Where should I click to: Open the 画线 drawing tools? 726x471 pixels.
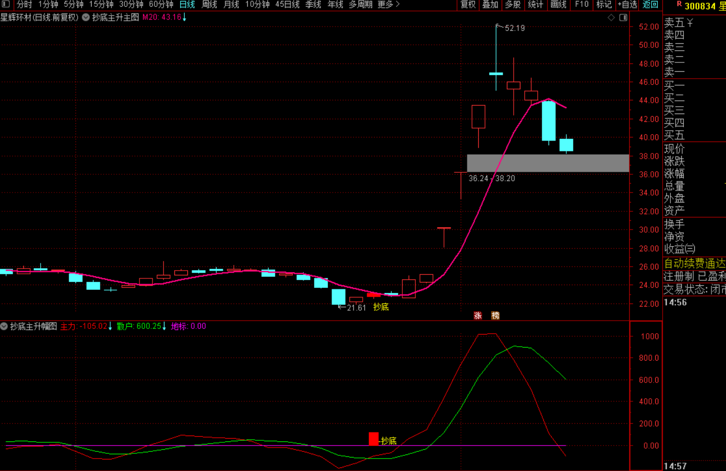[558, 5]
